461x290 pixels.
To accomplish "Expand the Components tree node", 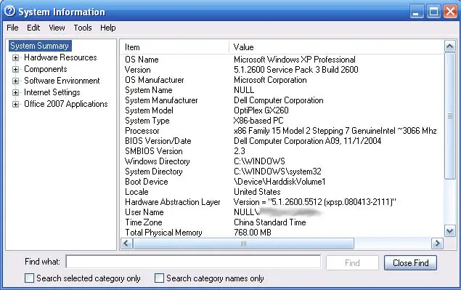I will click(15, 70).
